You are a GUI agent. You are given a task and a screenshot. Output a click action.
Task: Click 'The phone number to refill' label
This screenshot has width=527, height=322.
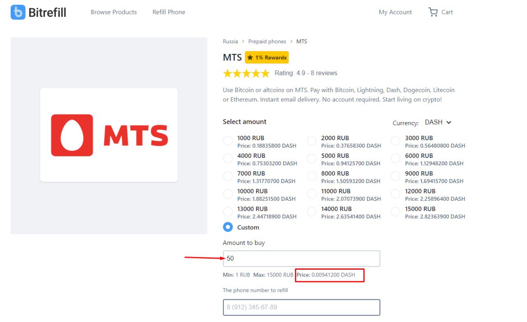[x=255, y=290]
